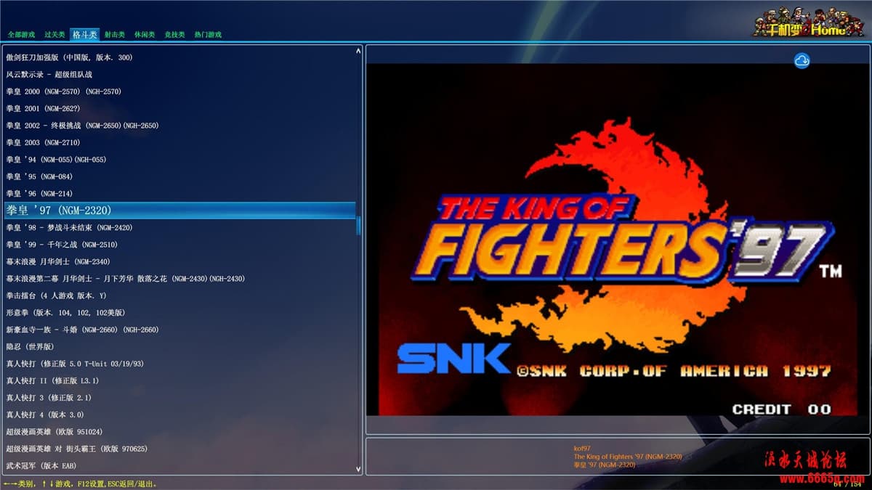Switch to the 射击类 tab
This screenshot has width=872, height=490.
click(x=114, y=34)
